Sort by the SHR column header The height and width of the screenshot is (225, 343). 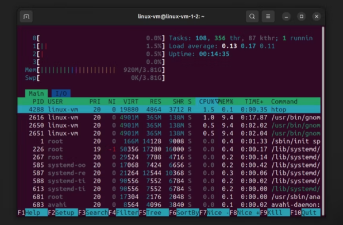(178, 102)
